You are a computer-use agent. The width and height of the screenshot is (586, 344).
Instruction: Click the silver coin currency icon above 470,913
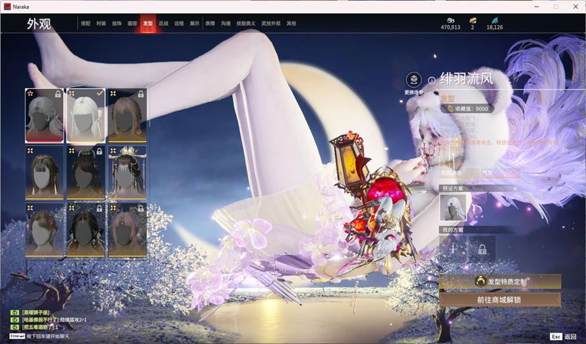[x=450, y=20]
